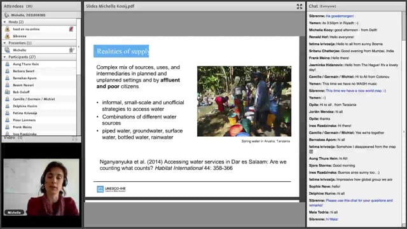407x229 pixels.
Task: Click Sibrenne's 'Ha goedemorgen!' chat message
Action: (331, 16)
